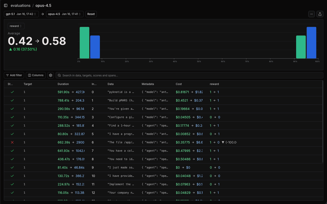Expand the reward metric selector

click(x=16, y=26)
